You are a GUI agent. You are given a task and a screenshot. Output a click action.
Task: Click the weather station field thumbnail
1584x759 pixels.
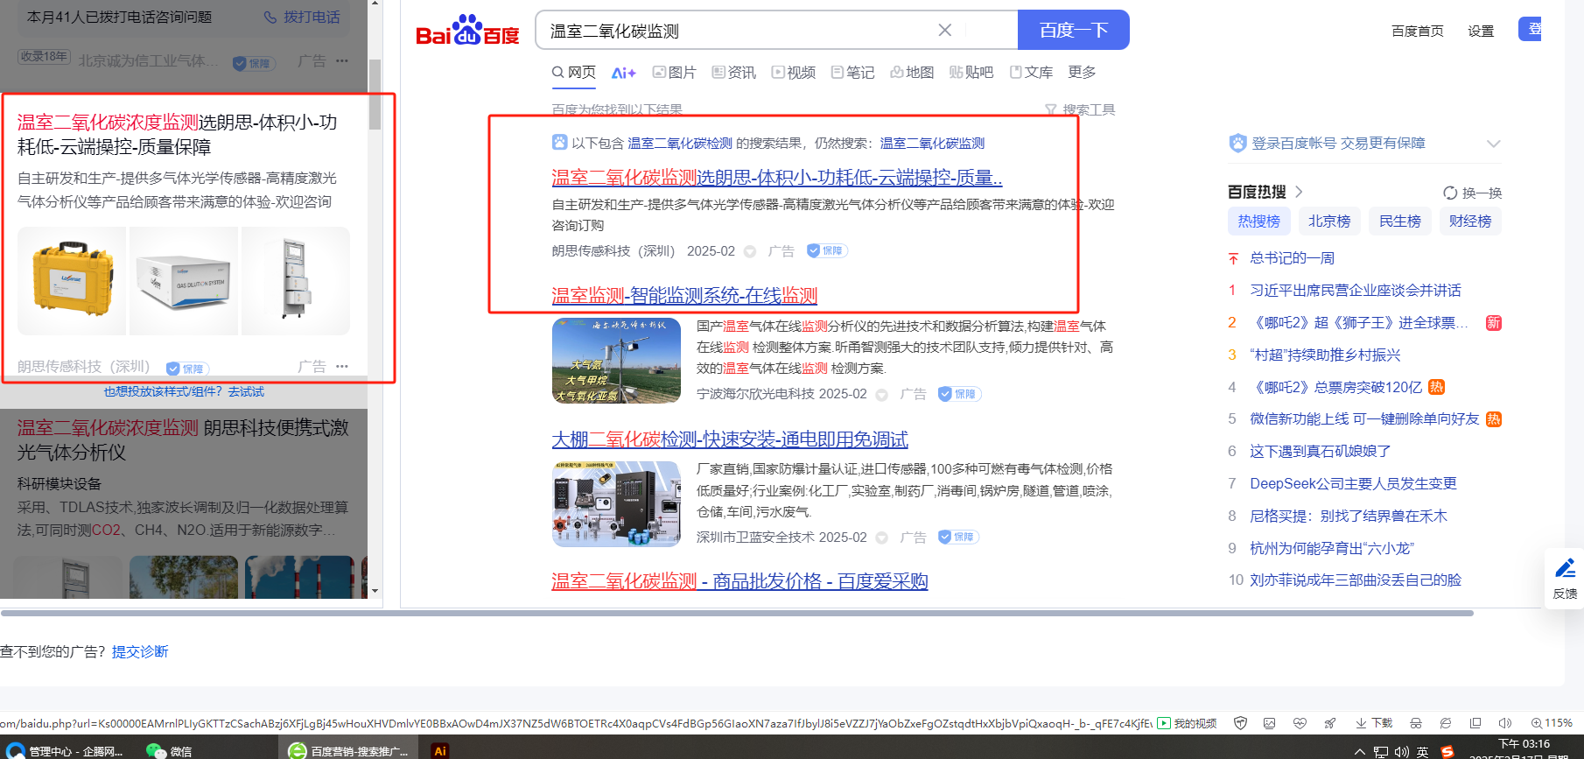point(616,361)
